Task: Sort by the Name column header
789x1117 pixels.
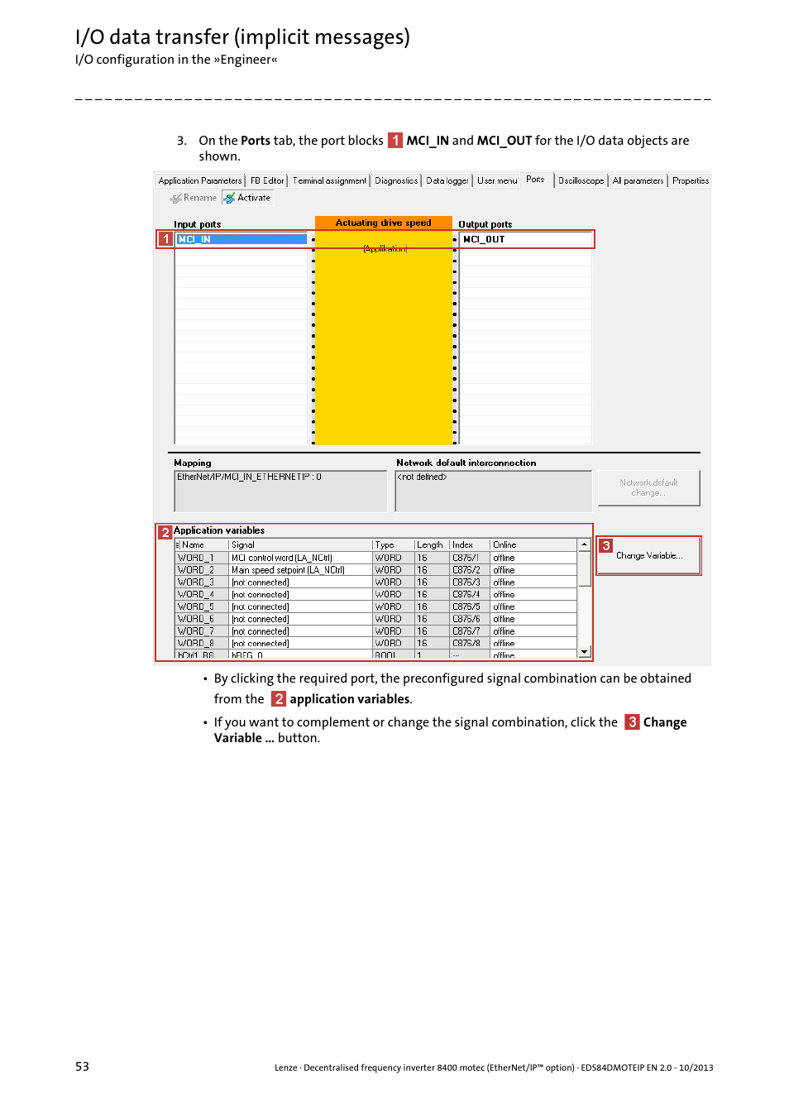Action: (x=202, y=545)
